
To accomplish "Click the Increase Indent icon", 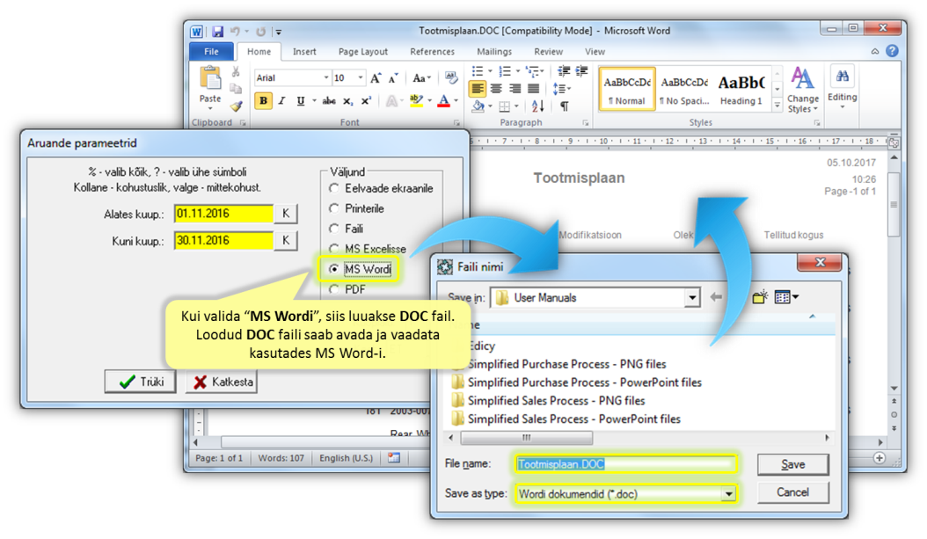I will [x=582, y=71].
